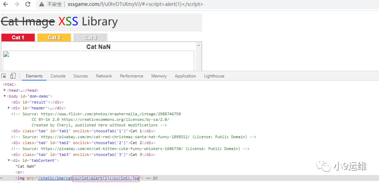This screenshot has width=379, height=183.
Task: Select the yellow Cat 2 tab
Action: [54, 38]
